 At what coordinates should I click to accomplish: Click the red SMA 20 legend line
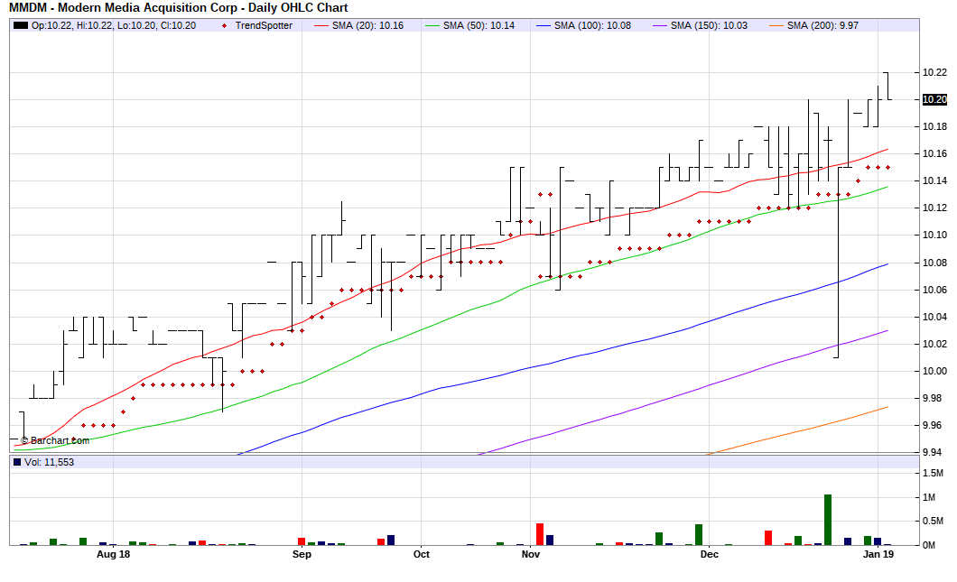point(321,25)
